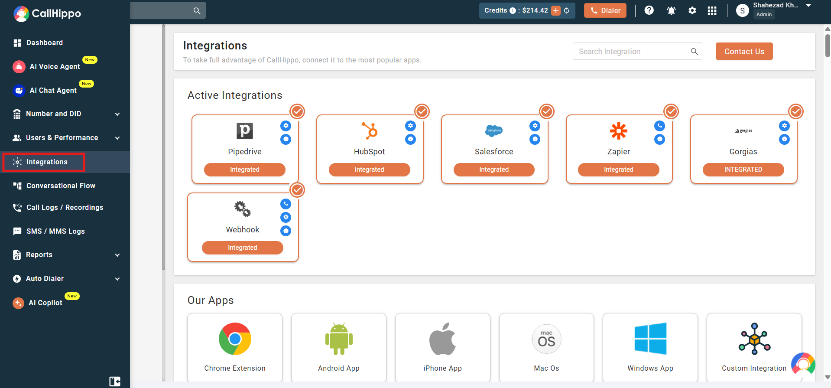
Task: Click the user avatar S
Action: coord(743,10)
